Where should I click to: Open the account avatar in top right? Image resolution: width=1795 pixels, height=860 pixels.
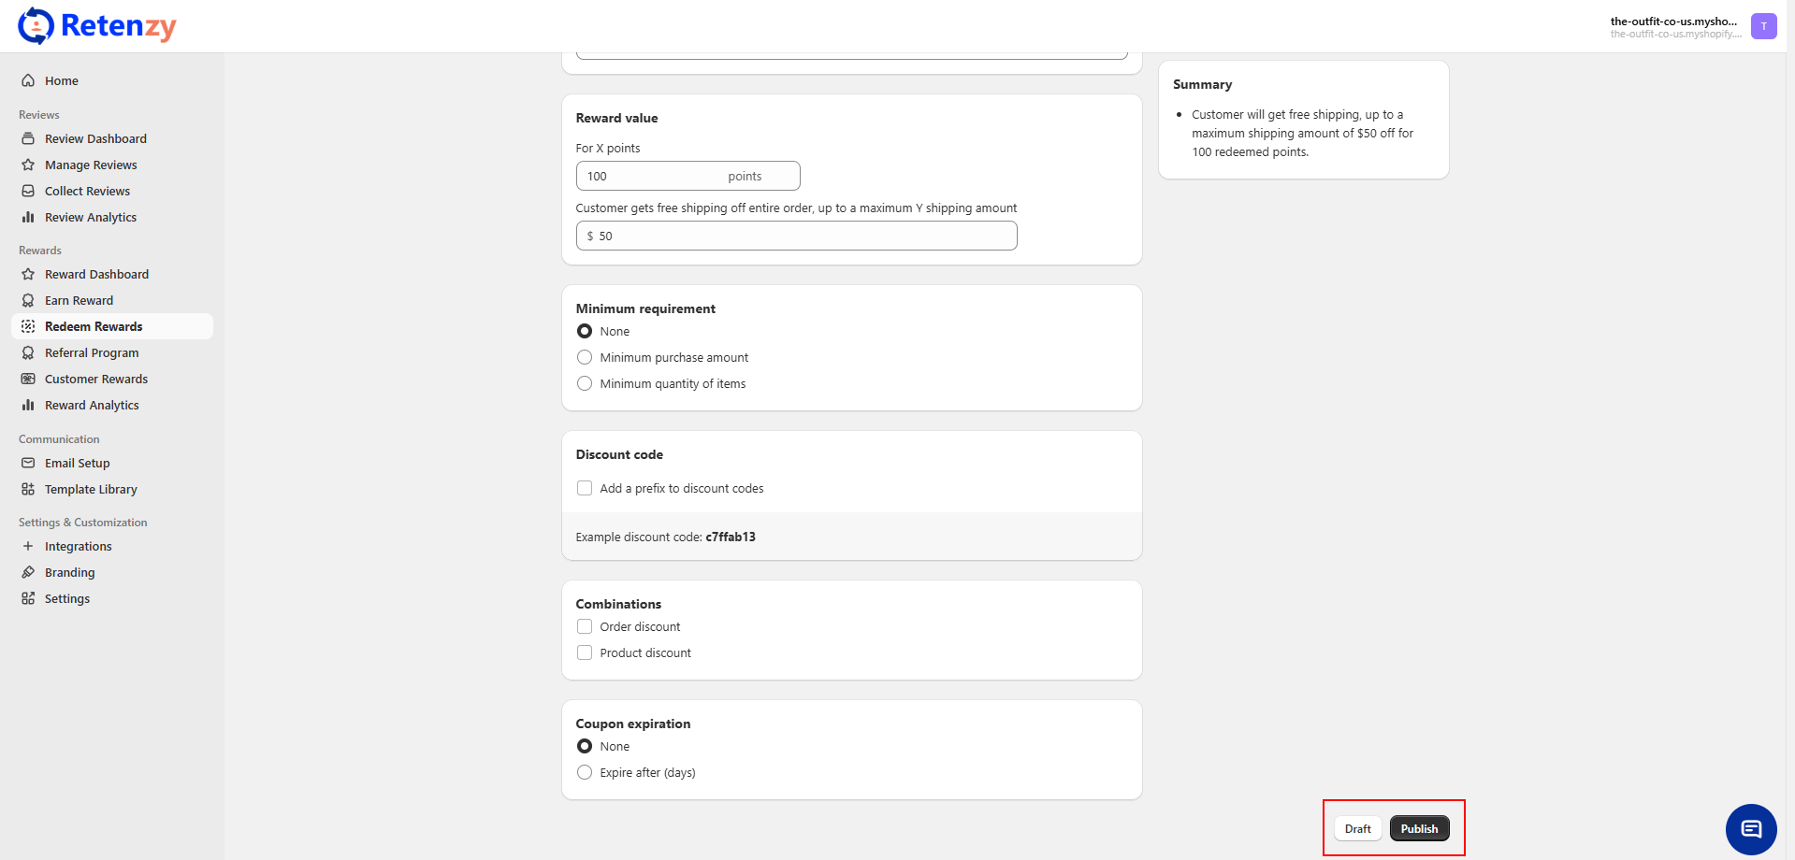click(1763, 26)
